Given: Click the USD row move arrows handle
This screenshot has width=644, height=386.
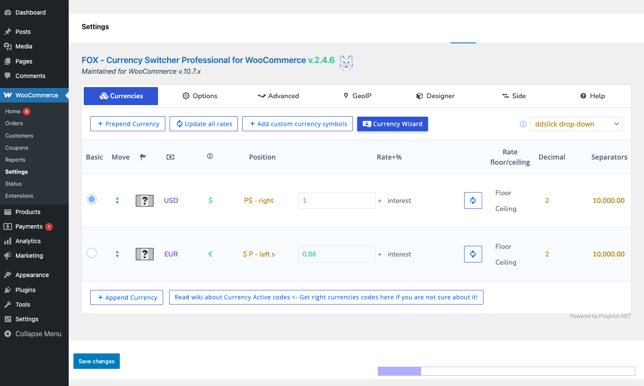Looking at the screenshot, I should click(x=117, y=200).
